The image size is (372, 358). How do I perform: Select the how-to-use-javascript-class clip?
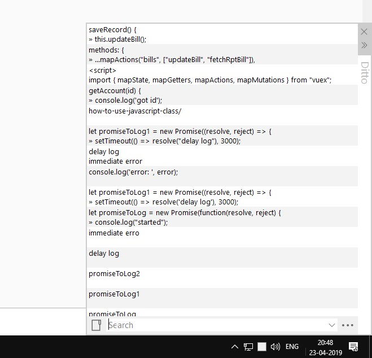click(x=222, y=111)
